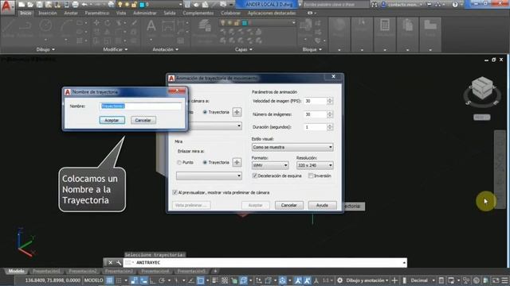Screen dimensions: 510x286
Task: Click the workspace switching gear icon
Action: pos(340,280)
